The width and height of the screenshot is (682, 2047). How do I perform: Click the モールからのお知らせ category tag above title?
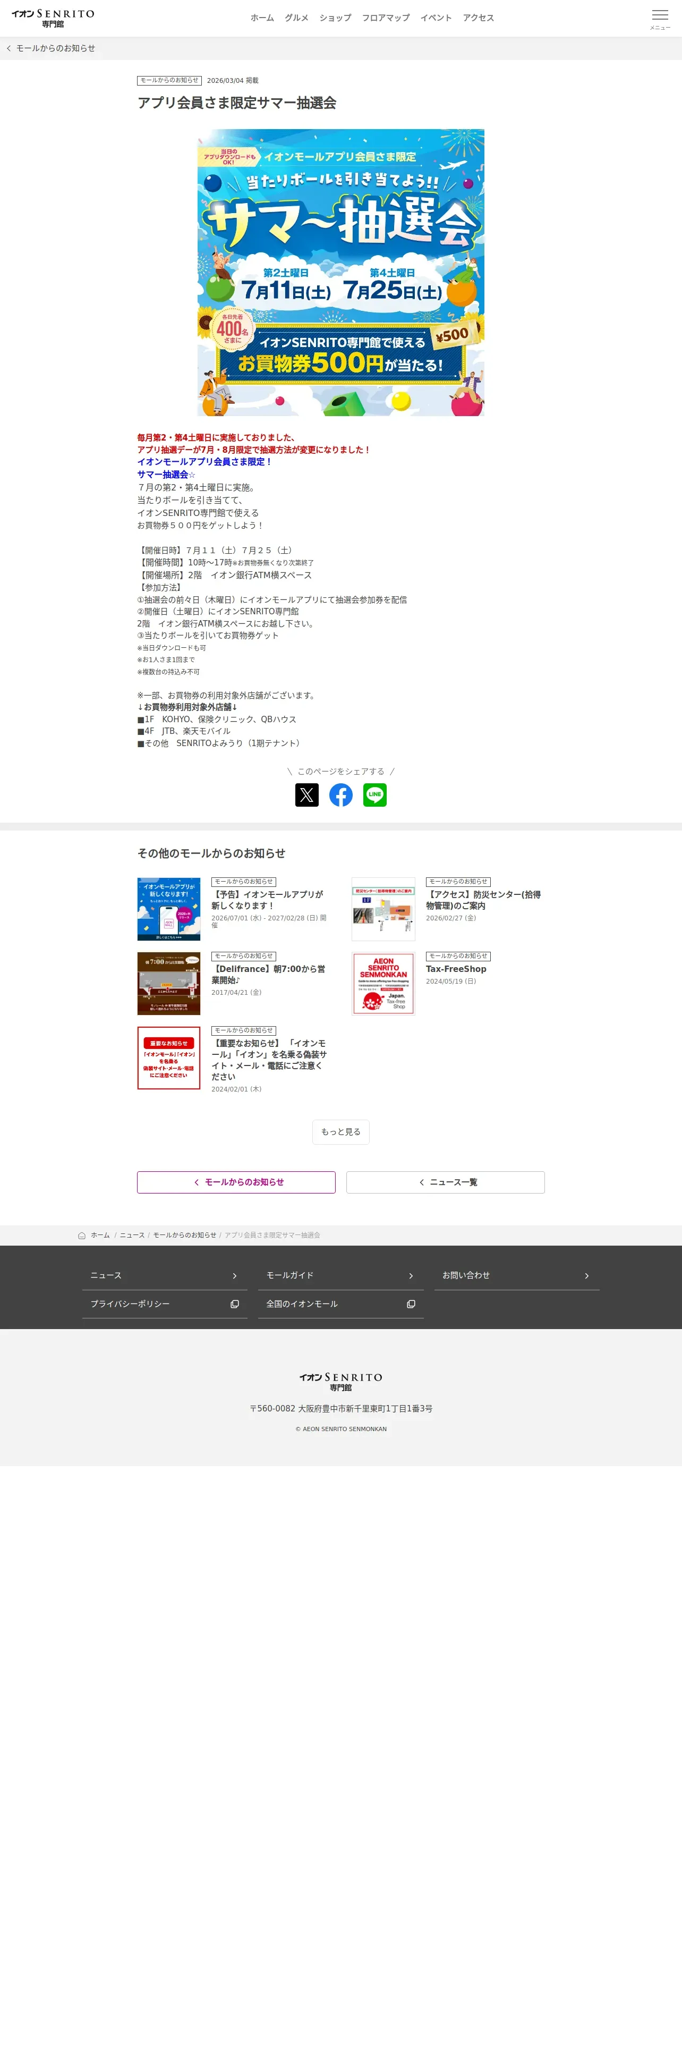[x=169, y=80]
